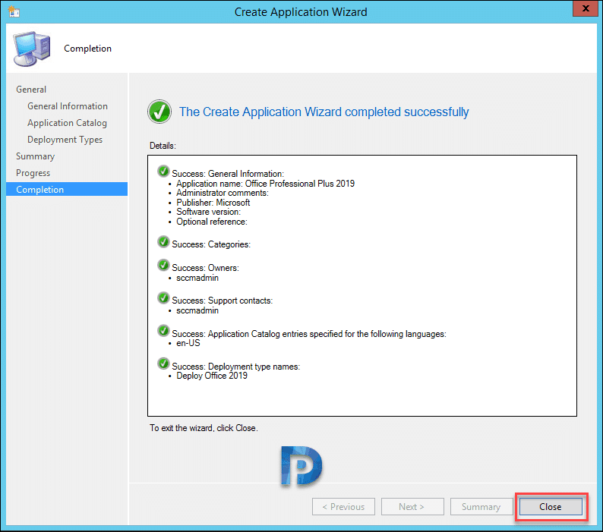Click 'To exit the wizard, click Close.' text

tap(204, 428)
